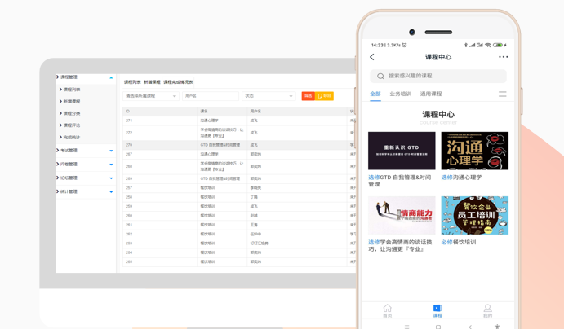Image resolution: width=564 pixels, height=329 pixels.
Task: Click the 用户名 input field
Action: [x=210, y=96]
